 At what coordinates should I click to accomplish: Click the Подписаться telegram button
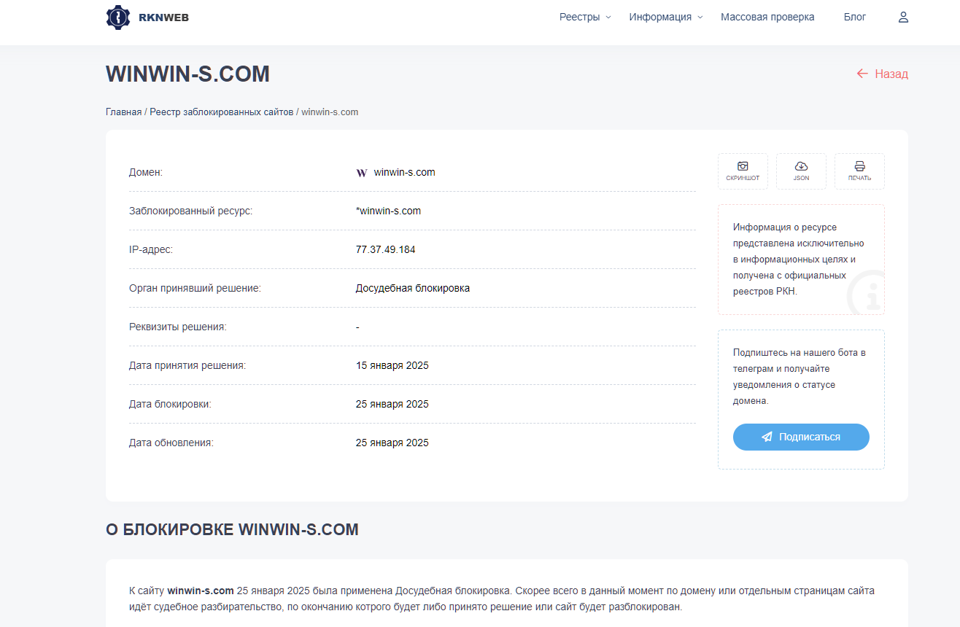[801, 437]
